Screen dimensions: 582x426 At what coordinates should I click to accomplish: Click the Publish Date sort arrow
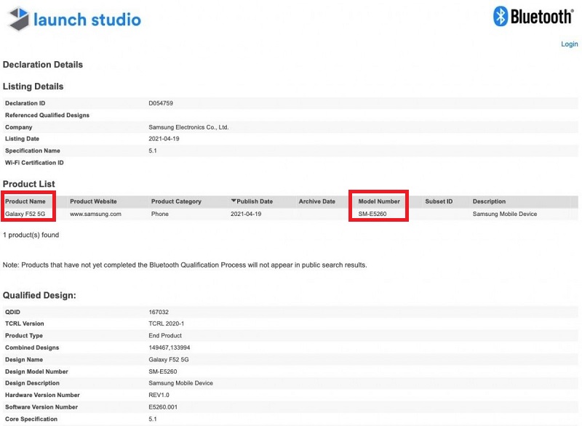(x=234, y=201)
